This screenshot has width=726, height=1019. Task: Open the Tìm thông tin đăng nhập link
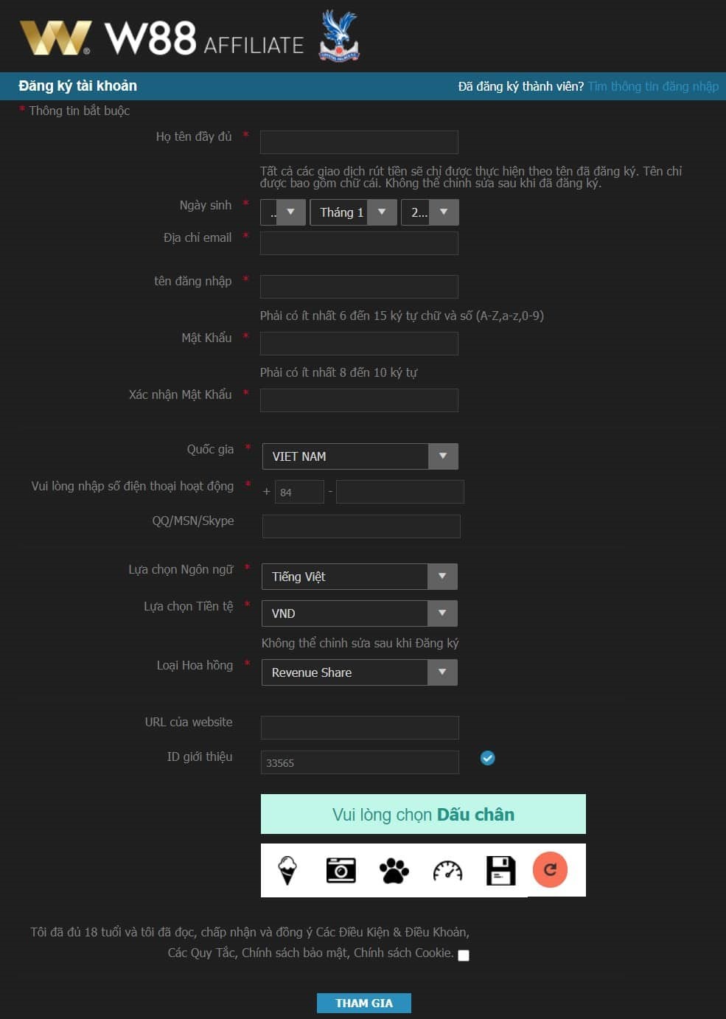653,86
